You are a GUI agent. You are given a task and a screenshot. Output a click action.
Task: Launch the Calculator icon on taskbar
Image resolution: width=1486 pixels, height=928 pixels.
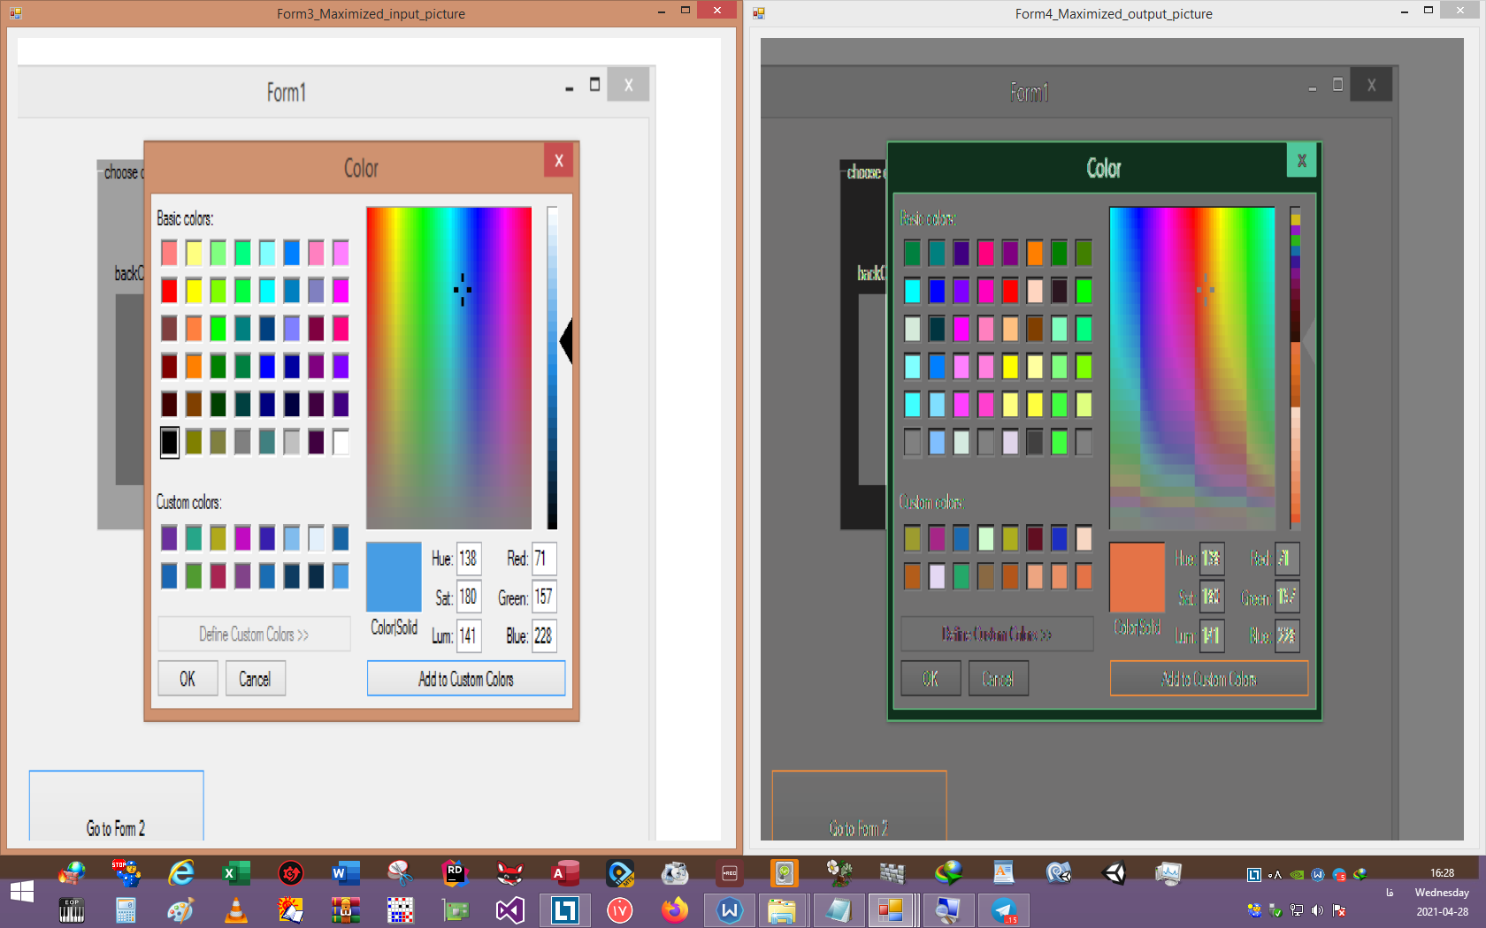(126, 910)
